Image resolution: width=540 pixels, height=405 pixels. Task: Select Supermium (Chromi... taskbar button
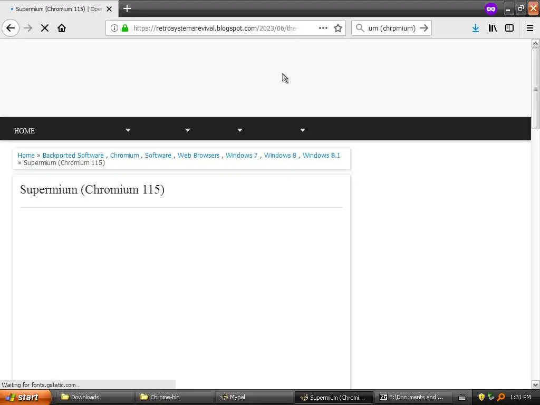[334, 398]
